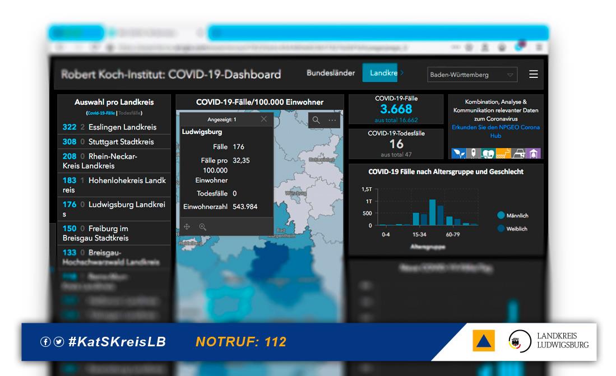The height and width of the screenshot is (376, 616).
Task: Open the map search magnifier tool
Action: (x=316, y=120)
